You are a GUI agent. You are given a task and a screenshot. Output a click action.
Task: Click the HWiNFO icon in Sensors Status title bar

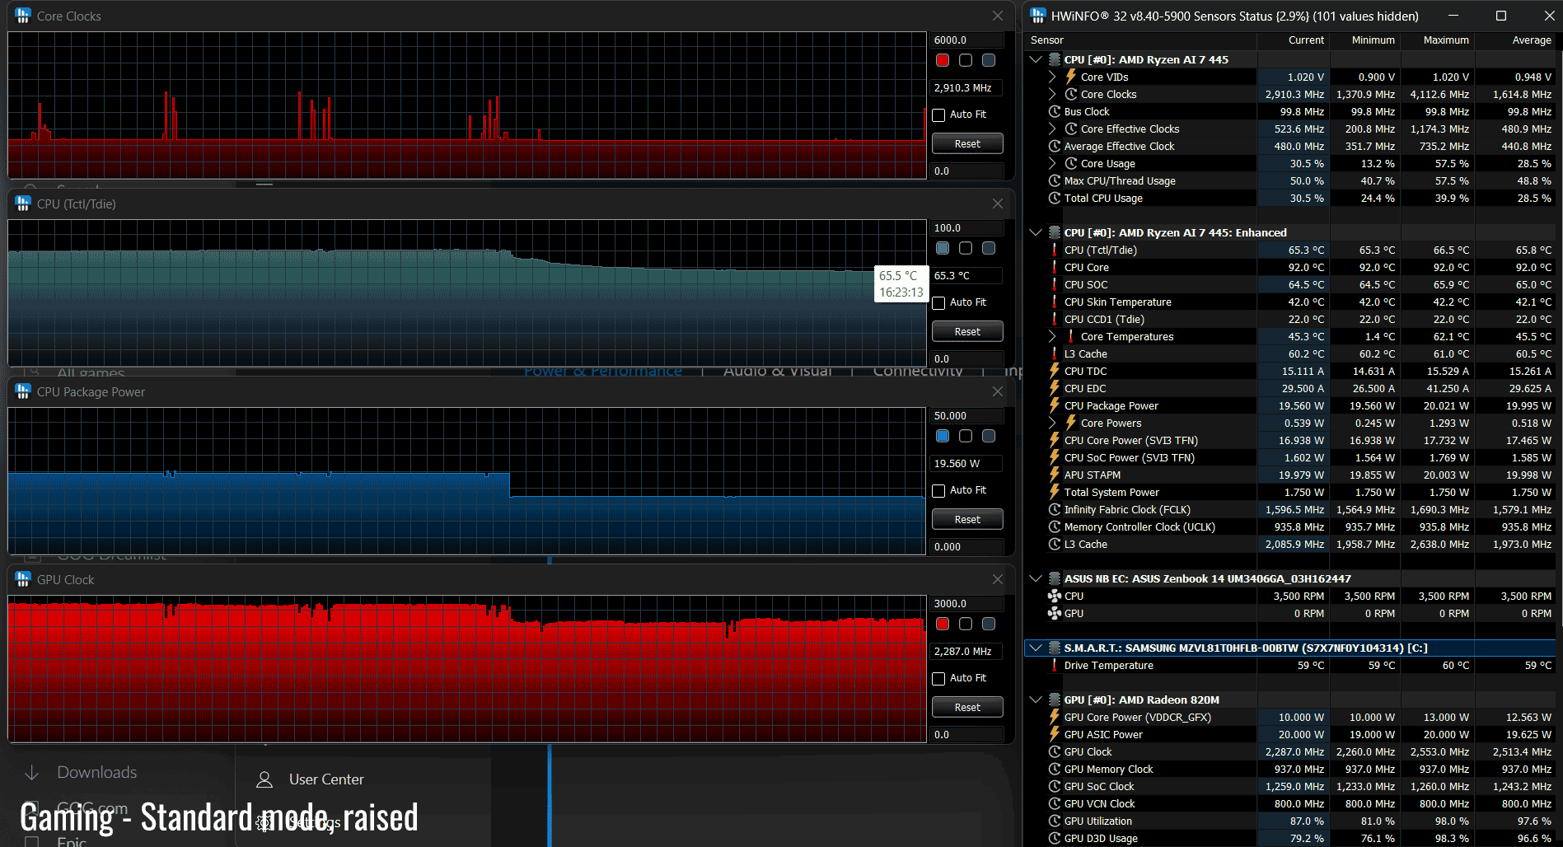pyautogui.click(x=1038, y=16)
